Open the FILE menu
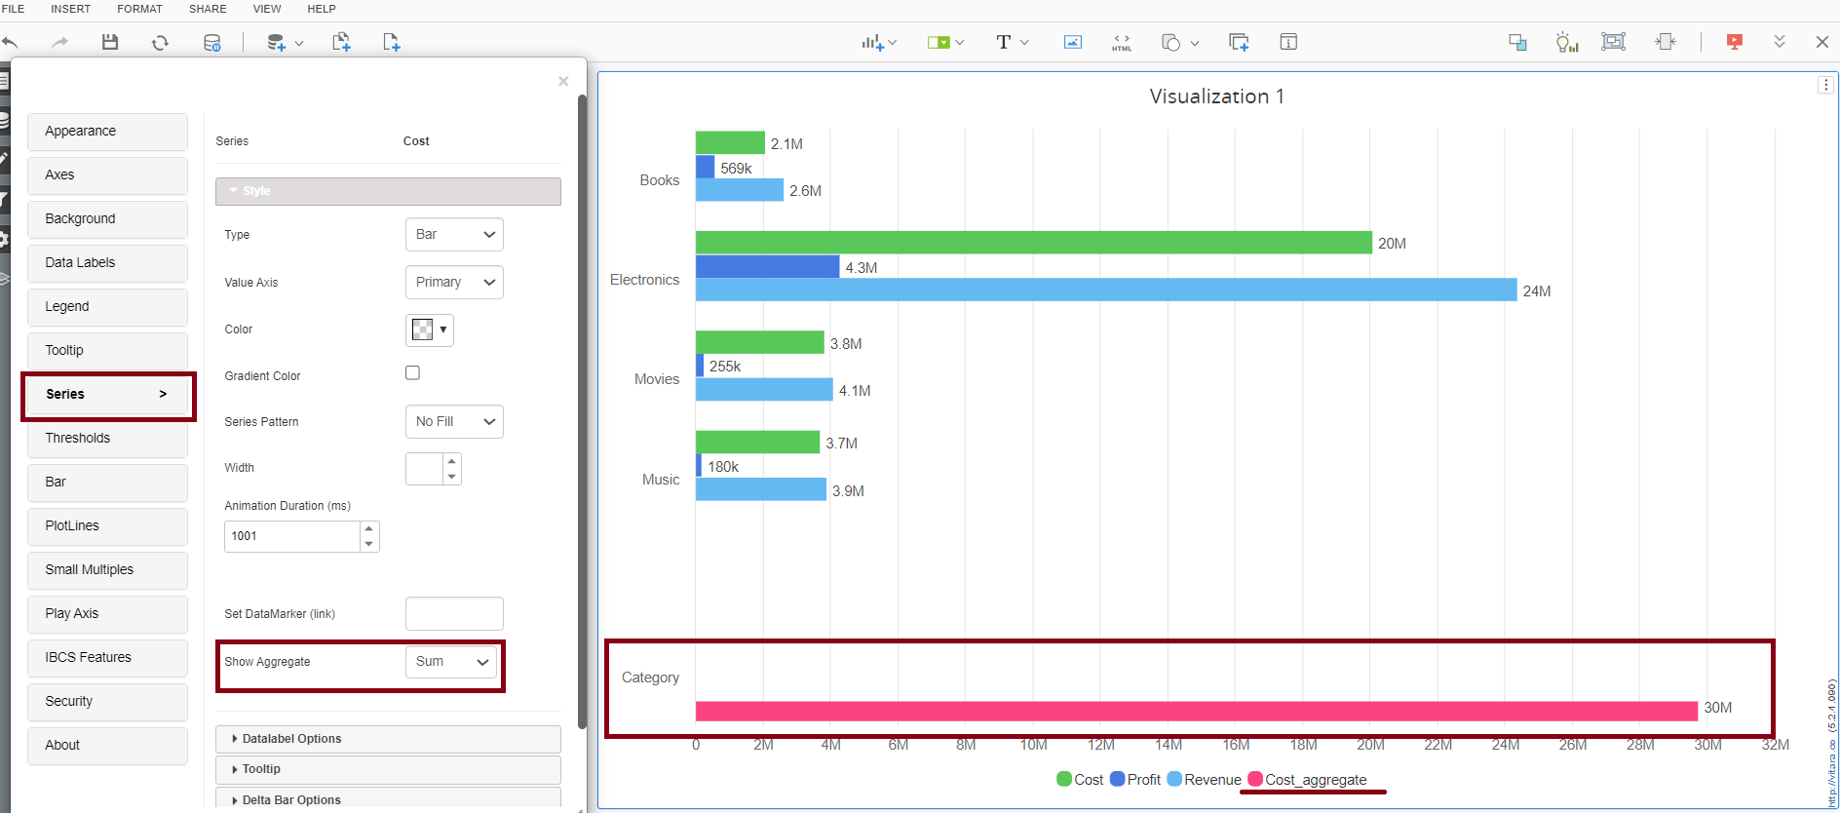Screen dimensions: 1840x813 click(x=14, y=9)
